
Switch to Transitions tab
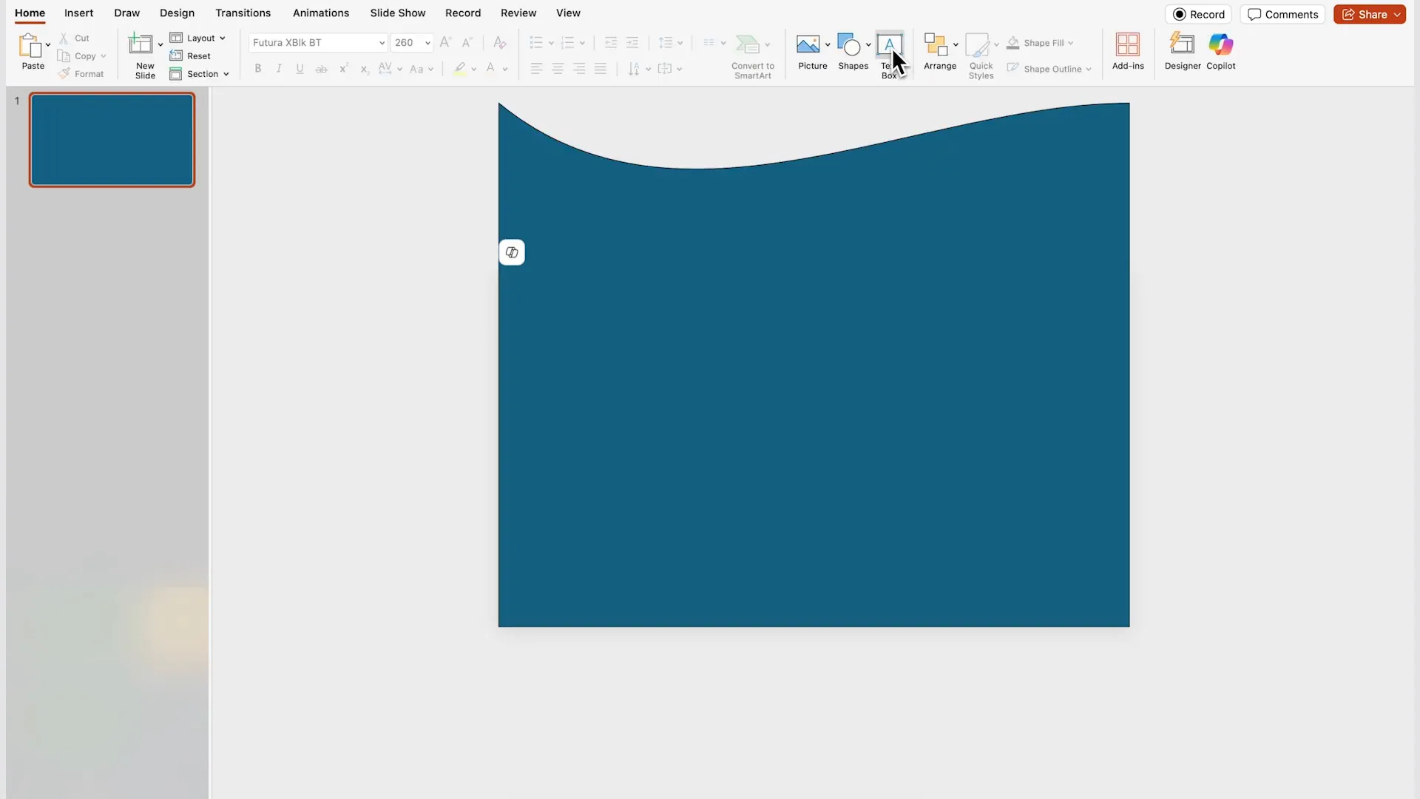pyautogui.click(x=243, y=13)
